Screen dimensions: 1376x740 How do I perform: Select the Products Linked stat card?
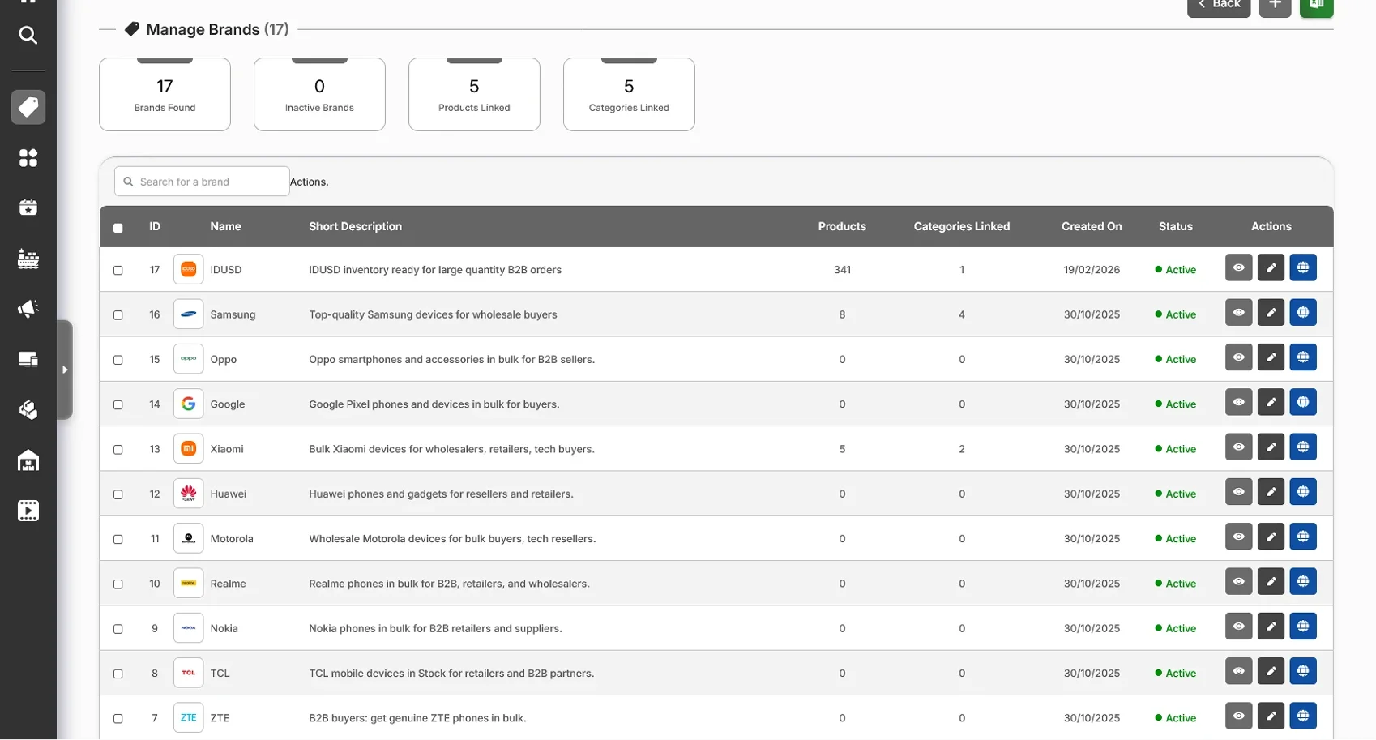point(474,94)
